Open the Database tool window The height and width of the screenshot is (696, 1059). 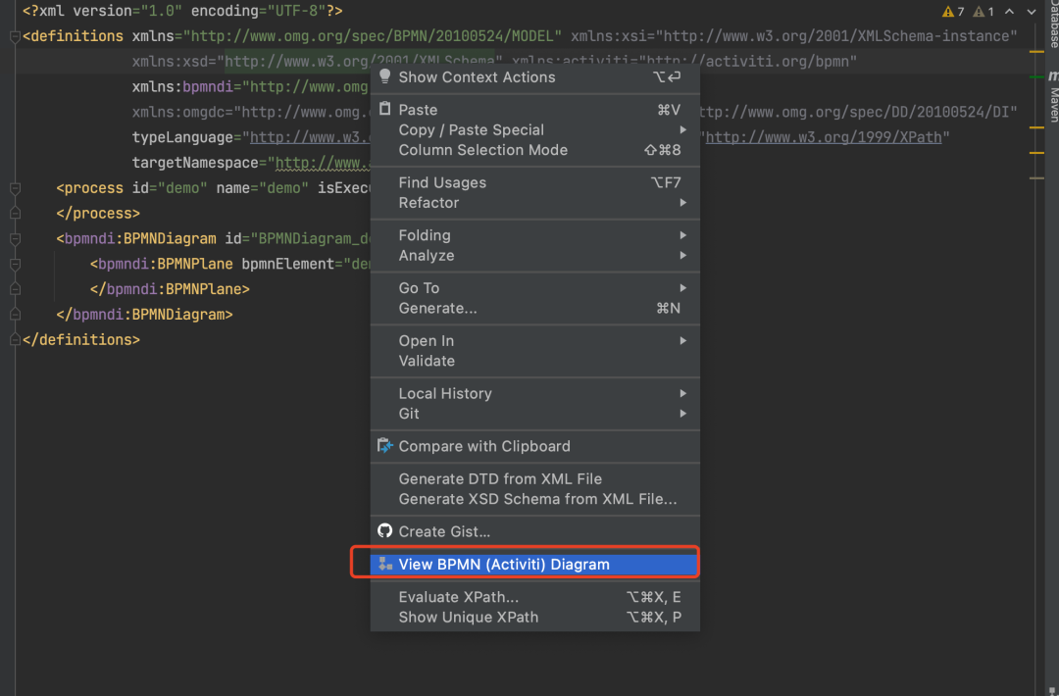[1053, 24]
